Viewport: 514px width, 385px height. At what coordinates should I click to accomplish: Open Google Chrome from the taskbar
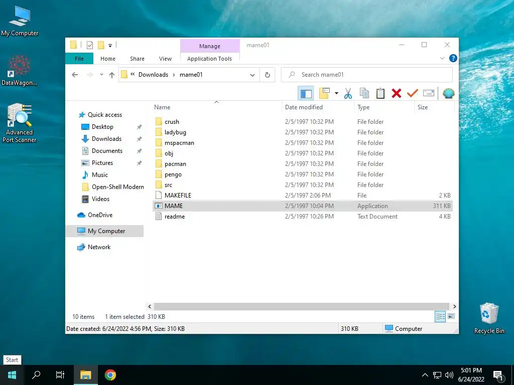point(110,375)
